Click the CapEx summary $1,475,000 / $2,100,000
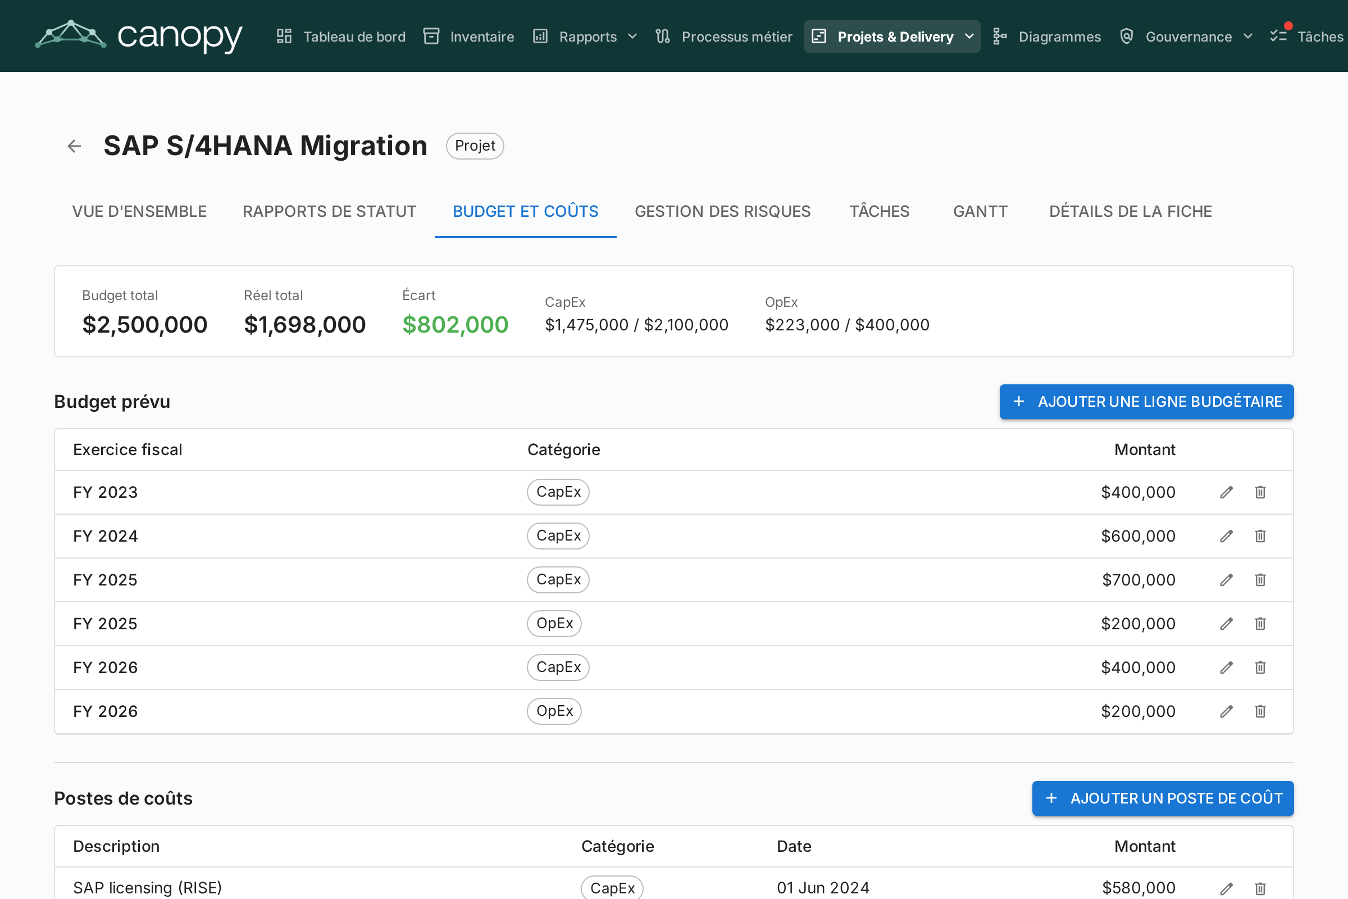Image resolution: width=1348 pixels, height=899 pixels. (x=637, y=325)
